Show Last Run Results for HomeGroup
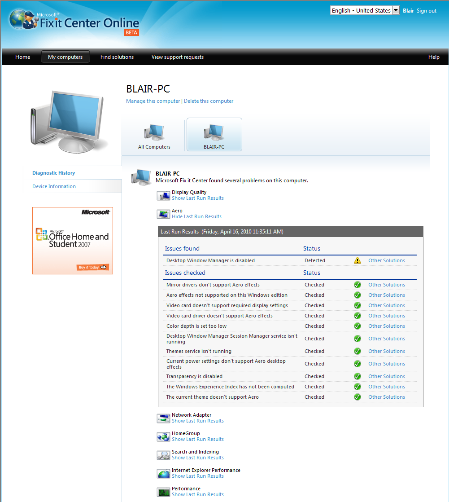Screen dimensions: 449x502 point(198,440)
